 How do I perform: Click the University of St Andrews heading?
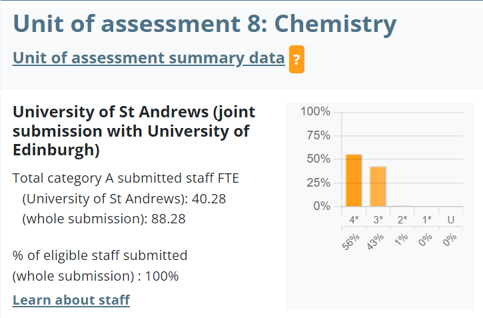[134, 131]
